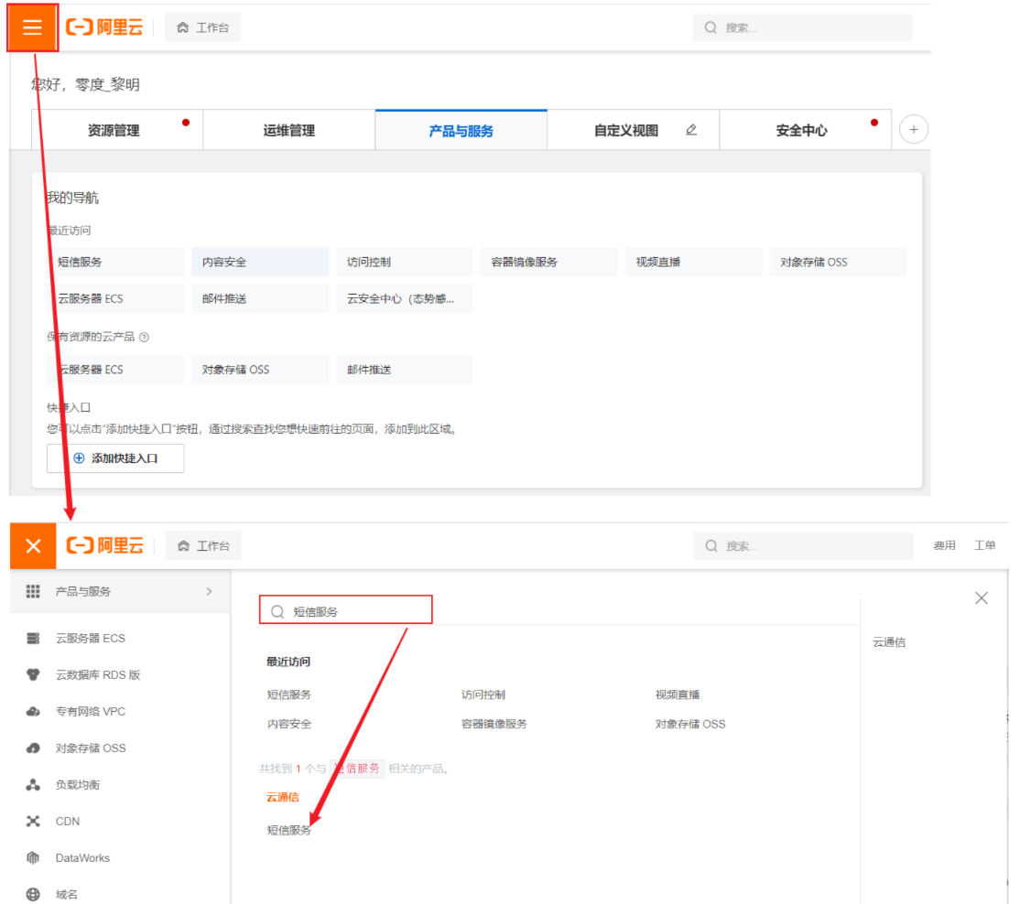Open the 短信服务 tile under 我的导航
This screenshot has height=904, width=1020.
(115, 262)
